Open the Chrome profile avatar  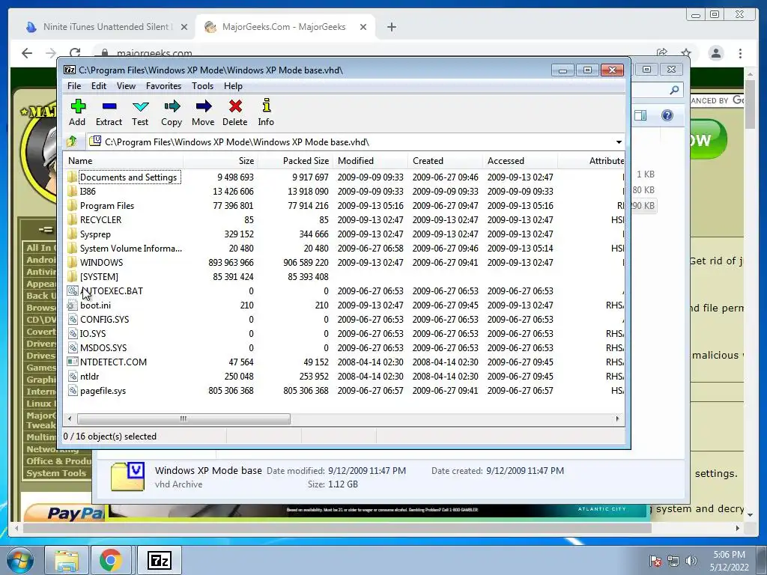tap(715, 53)
